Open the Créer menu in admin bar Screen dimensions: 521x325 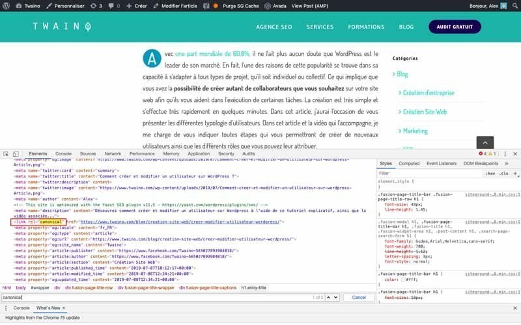click(137, 6)
